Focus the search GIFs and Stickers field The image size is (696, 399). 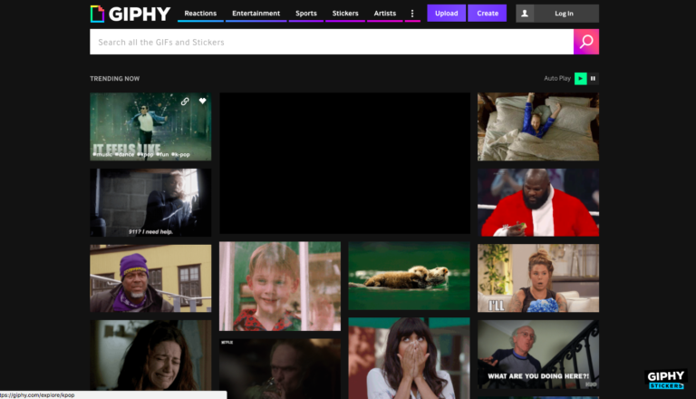pos(332,42)
